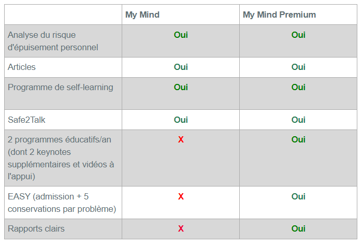Viewport: 362px width, 244px height.
Task: Click the EASY admission row label
Action: point(62,203)
